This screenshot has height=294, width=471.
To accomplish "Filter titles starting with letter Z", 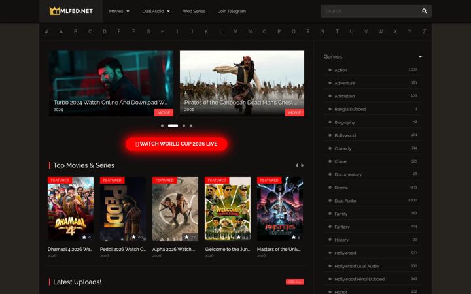I will pyautogui.click(x=424, y=31).
